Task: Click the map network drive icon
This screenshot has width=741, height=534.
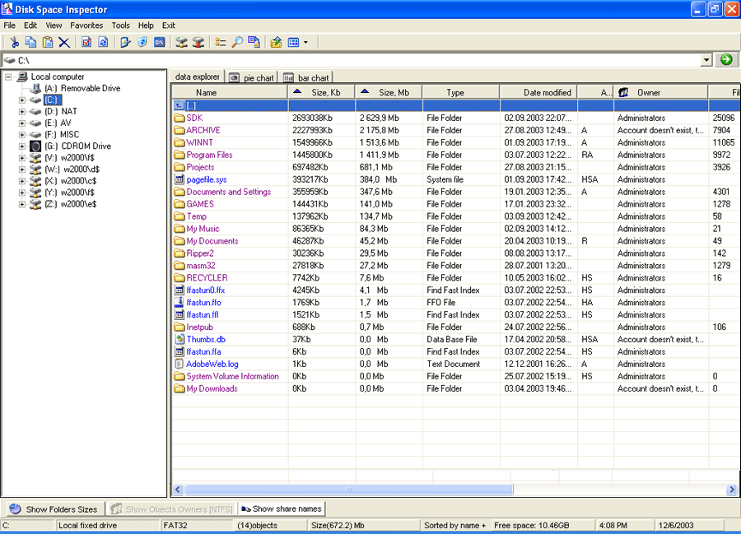Action: (181, 43)
